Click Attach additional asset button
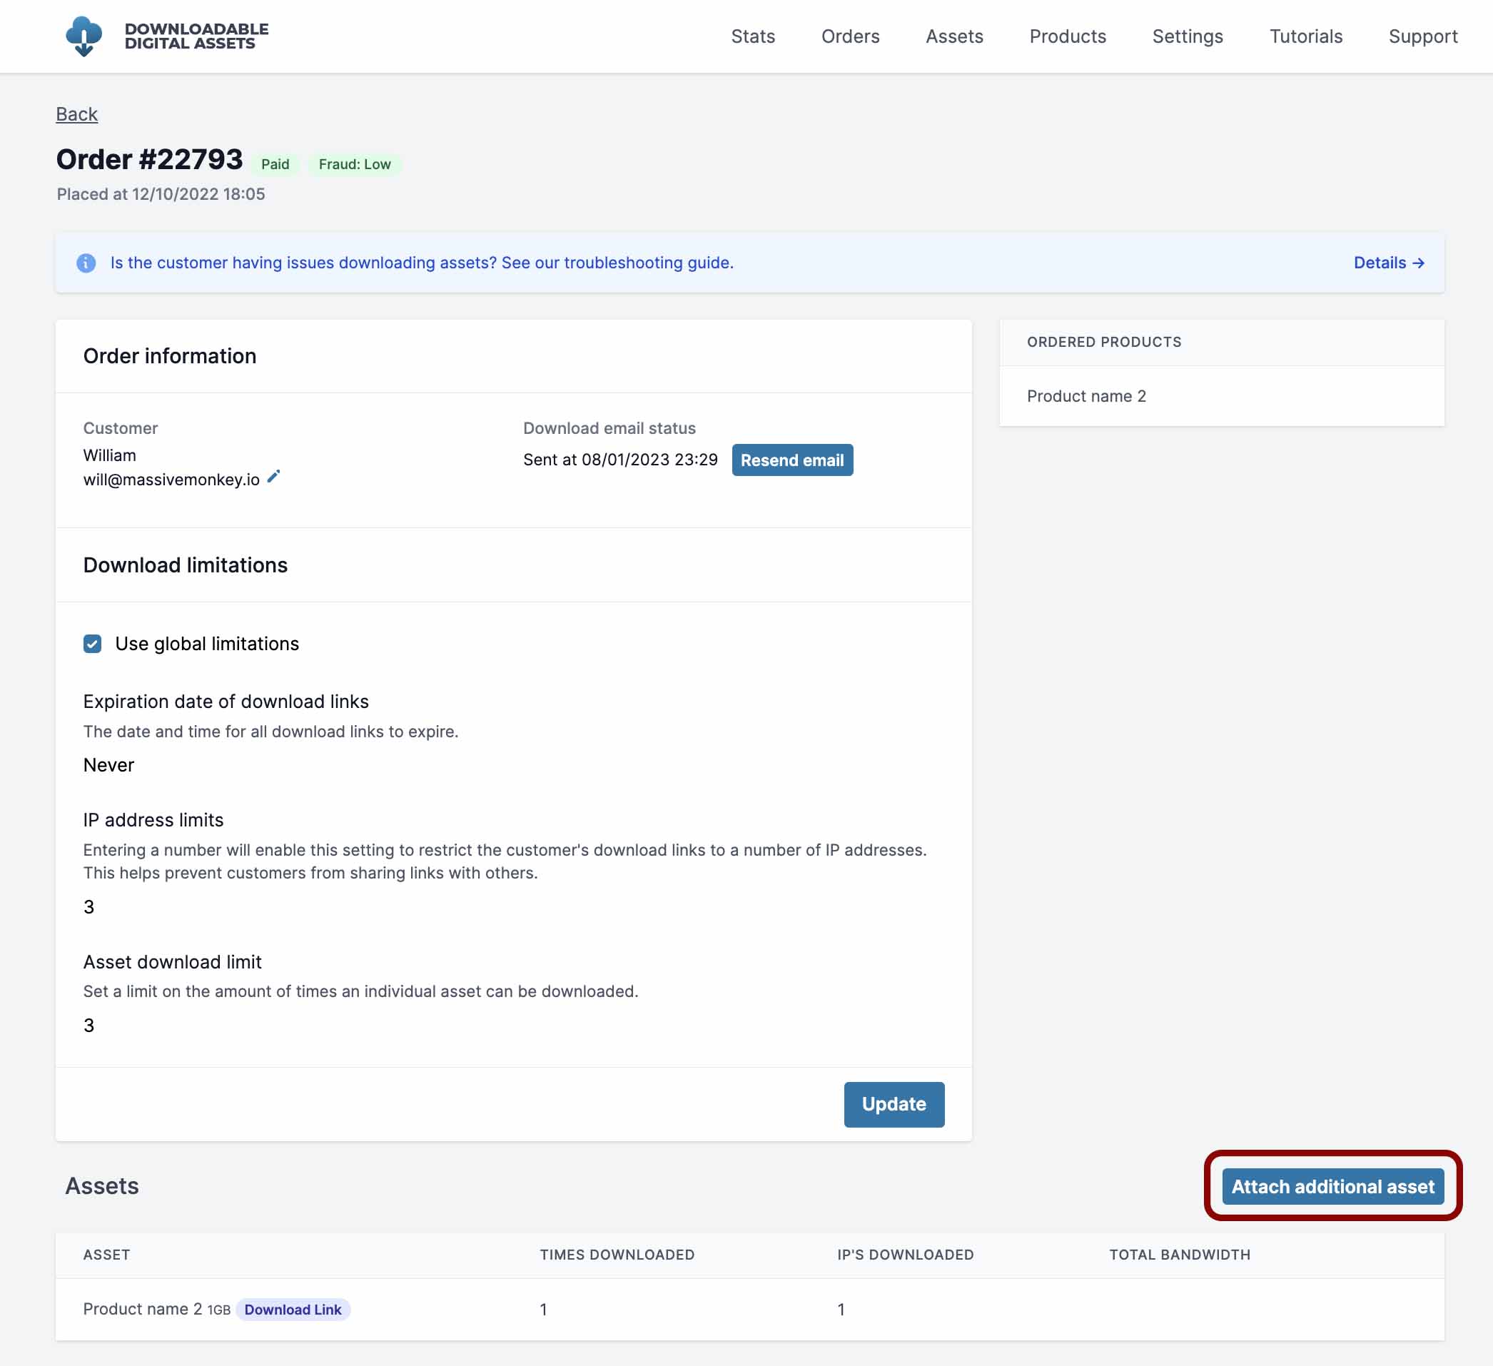1493x1366 pixels. [x=1332, y=1186]
